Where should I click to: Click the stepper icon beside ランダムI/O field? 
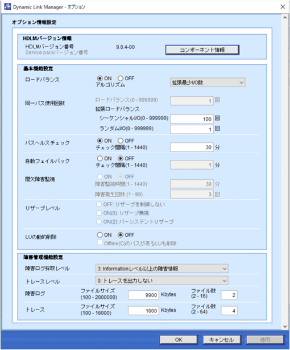pyautogui.click(x=217, y=129)
